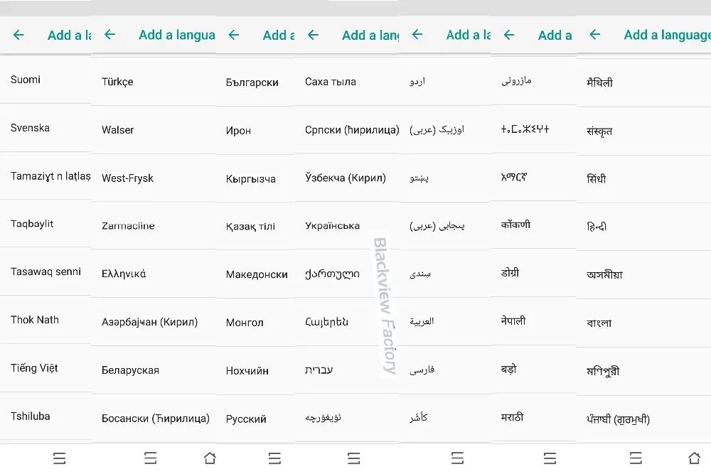Select বাংলা from the language list
The image size is (711, 474).
pos(643,323)
